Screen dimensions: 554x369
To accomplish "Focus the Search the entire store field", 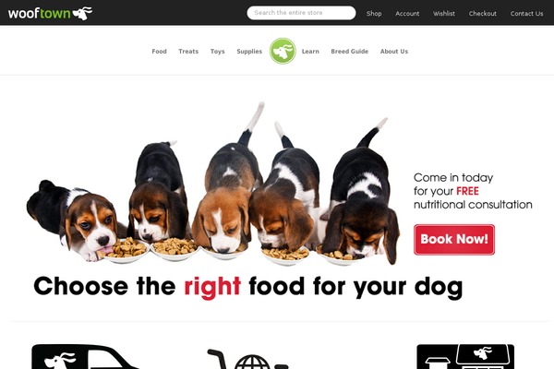I will pos(301,13).
